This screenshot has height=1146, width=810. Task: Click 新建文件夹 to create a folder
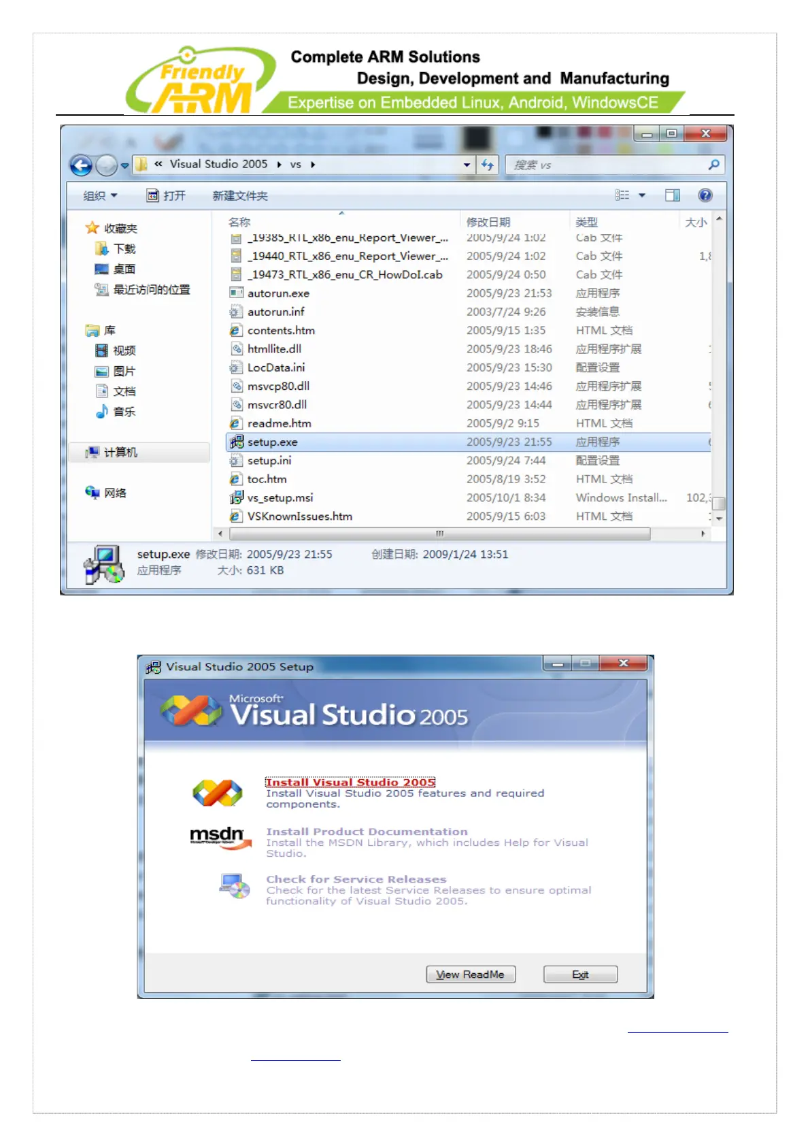click(240, 196)
